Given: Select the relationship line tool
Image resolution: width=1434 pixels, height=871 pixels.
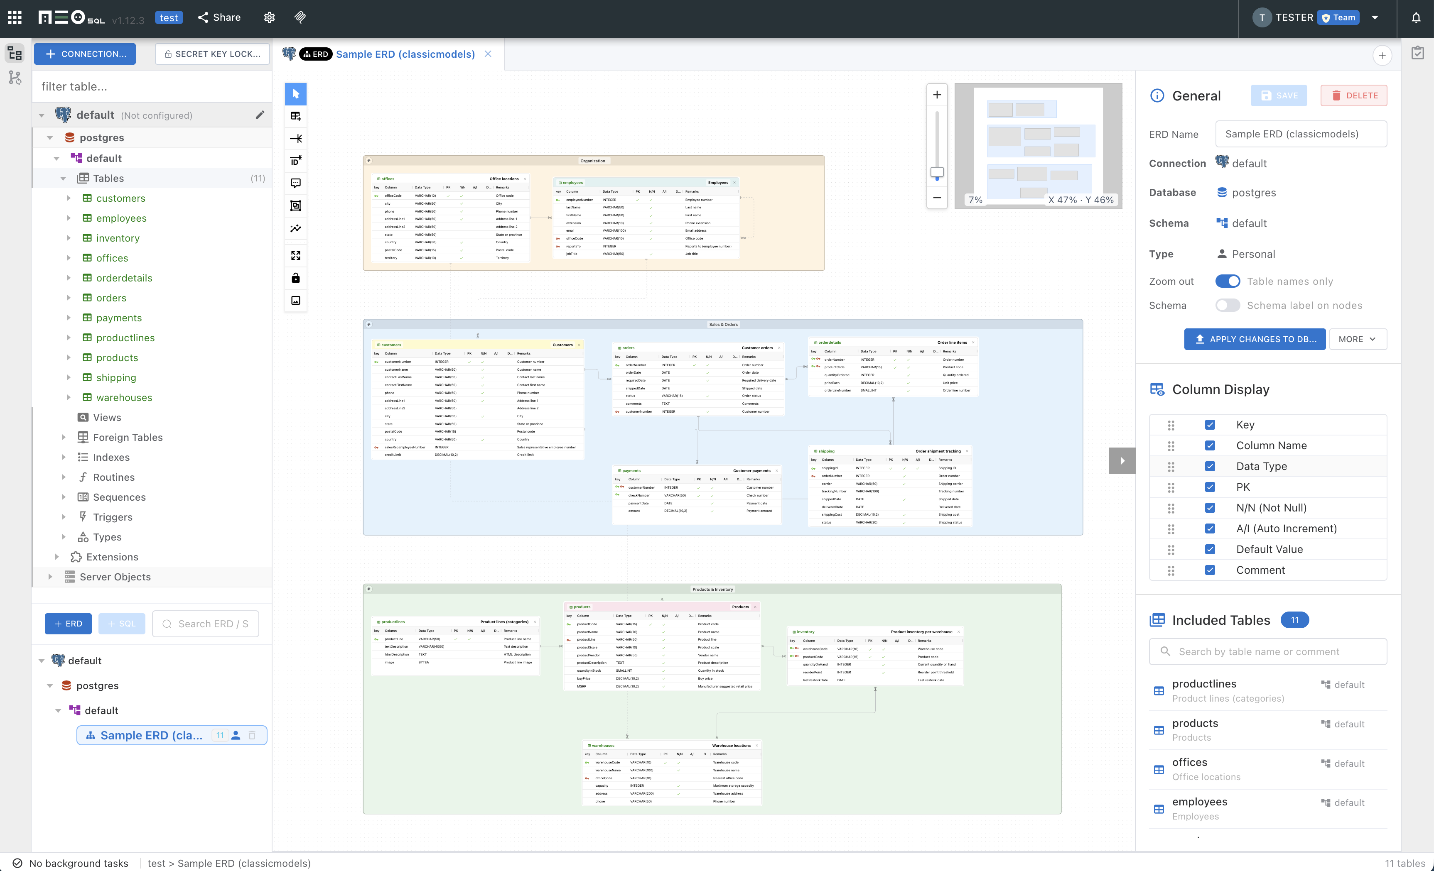Looking at the screenshot, I should (x=296, y=138).
